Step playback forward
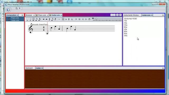The width and height of the screenshot is (169, 95). (x=86, y=19)
